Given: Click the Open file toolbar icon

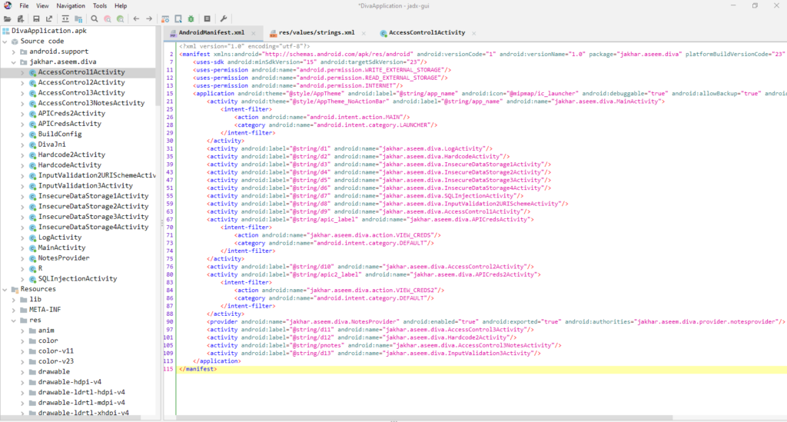Looking at the screenshot, I should (x=7, y=19).
